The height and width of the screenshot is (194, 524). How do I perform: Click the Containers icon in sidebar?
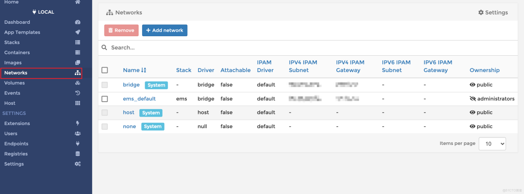point(78,53)
